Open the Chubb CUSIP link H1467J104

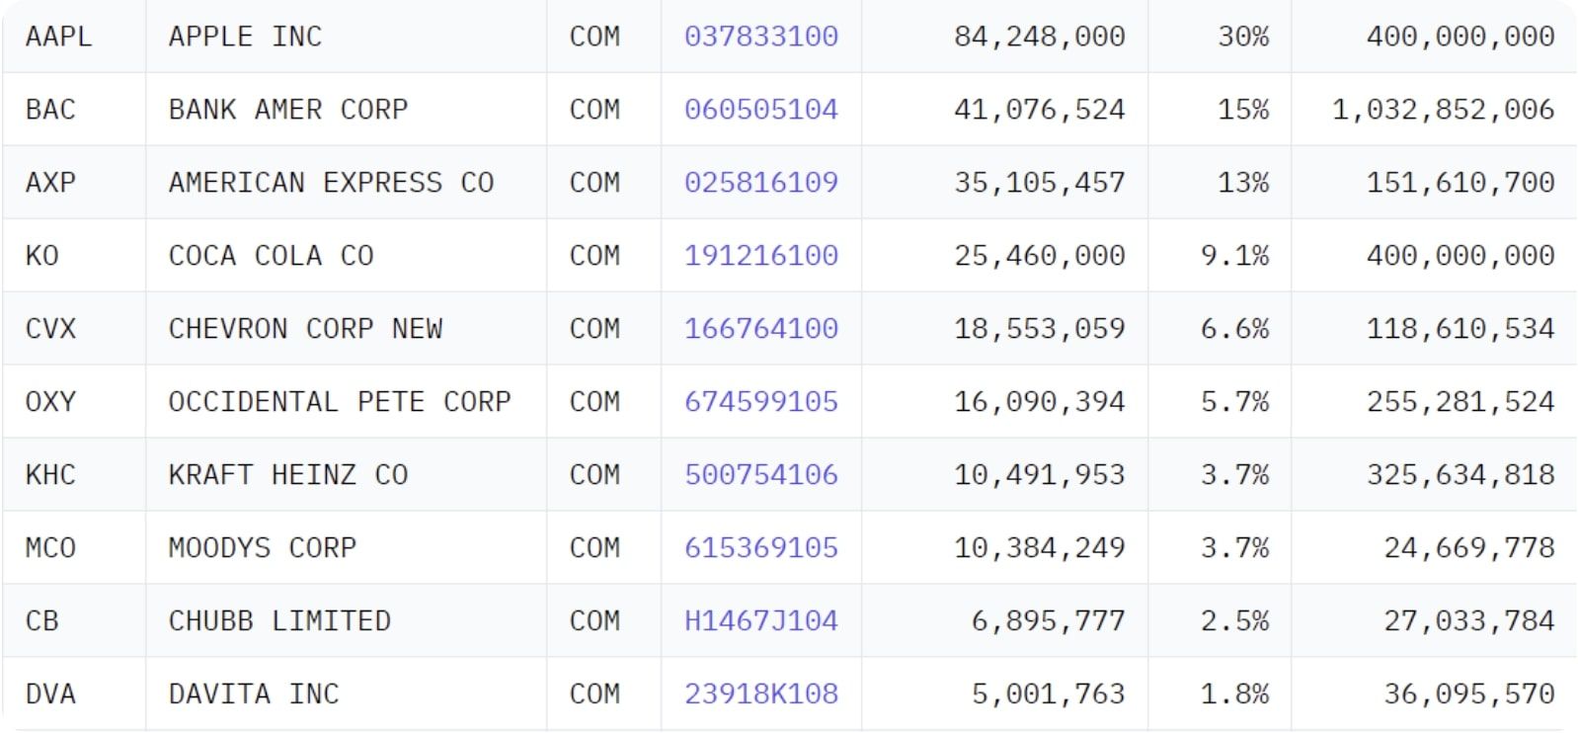pos(761,621)
